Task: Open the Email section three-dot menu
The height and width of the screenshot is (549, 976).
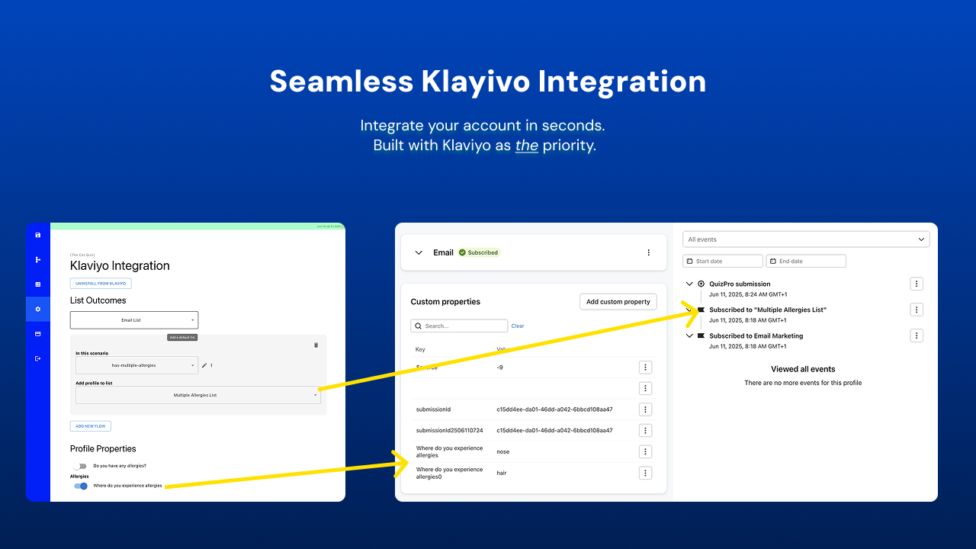Action: pos(649,252)
